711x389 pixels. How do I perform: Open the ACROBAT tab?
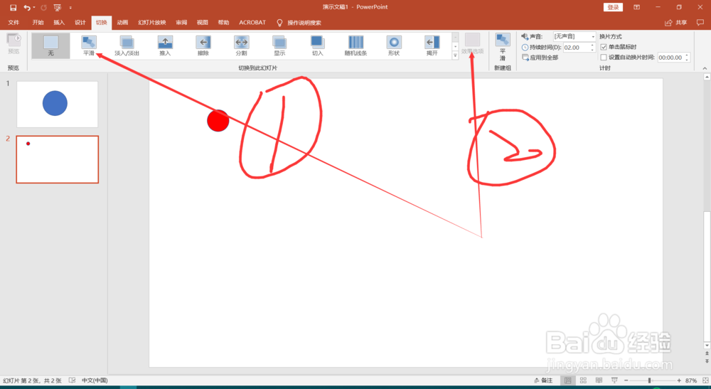point(252,22)
